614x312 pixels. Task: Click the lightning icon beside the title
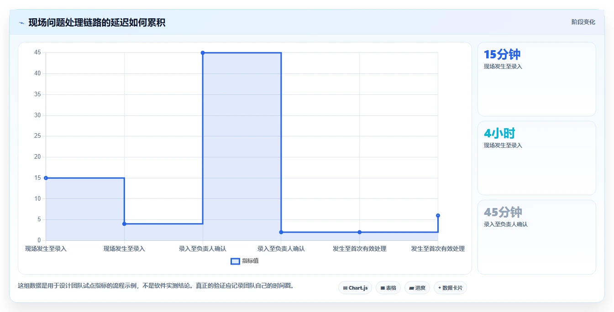(21, 23)
